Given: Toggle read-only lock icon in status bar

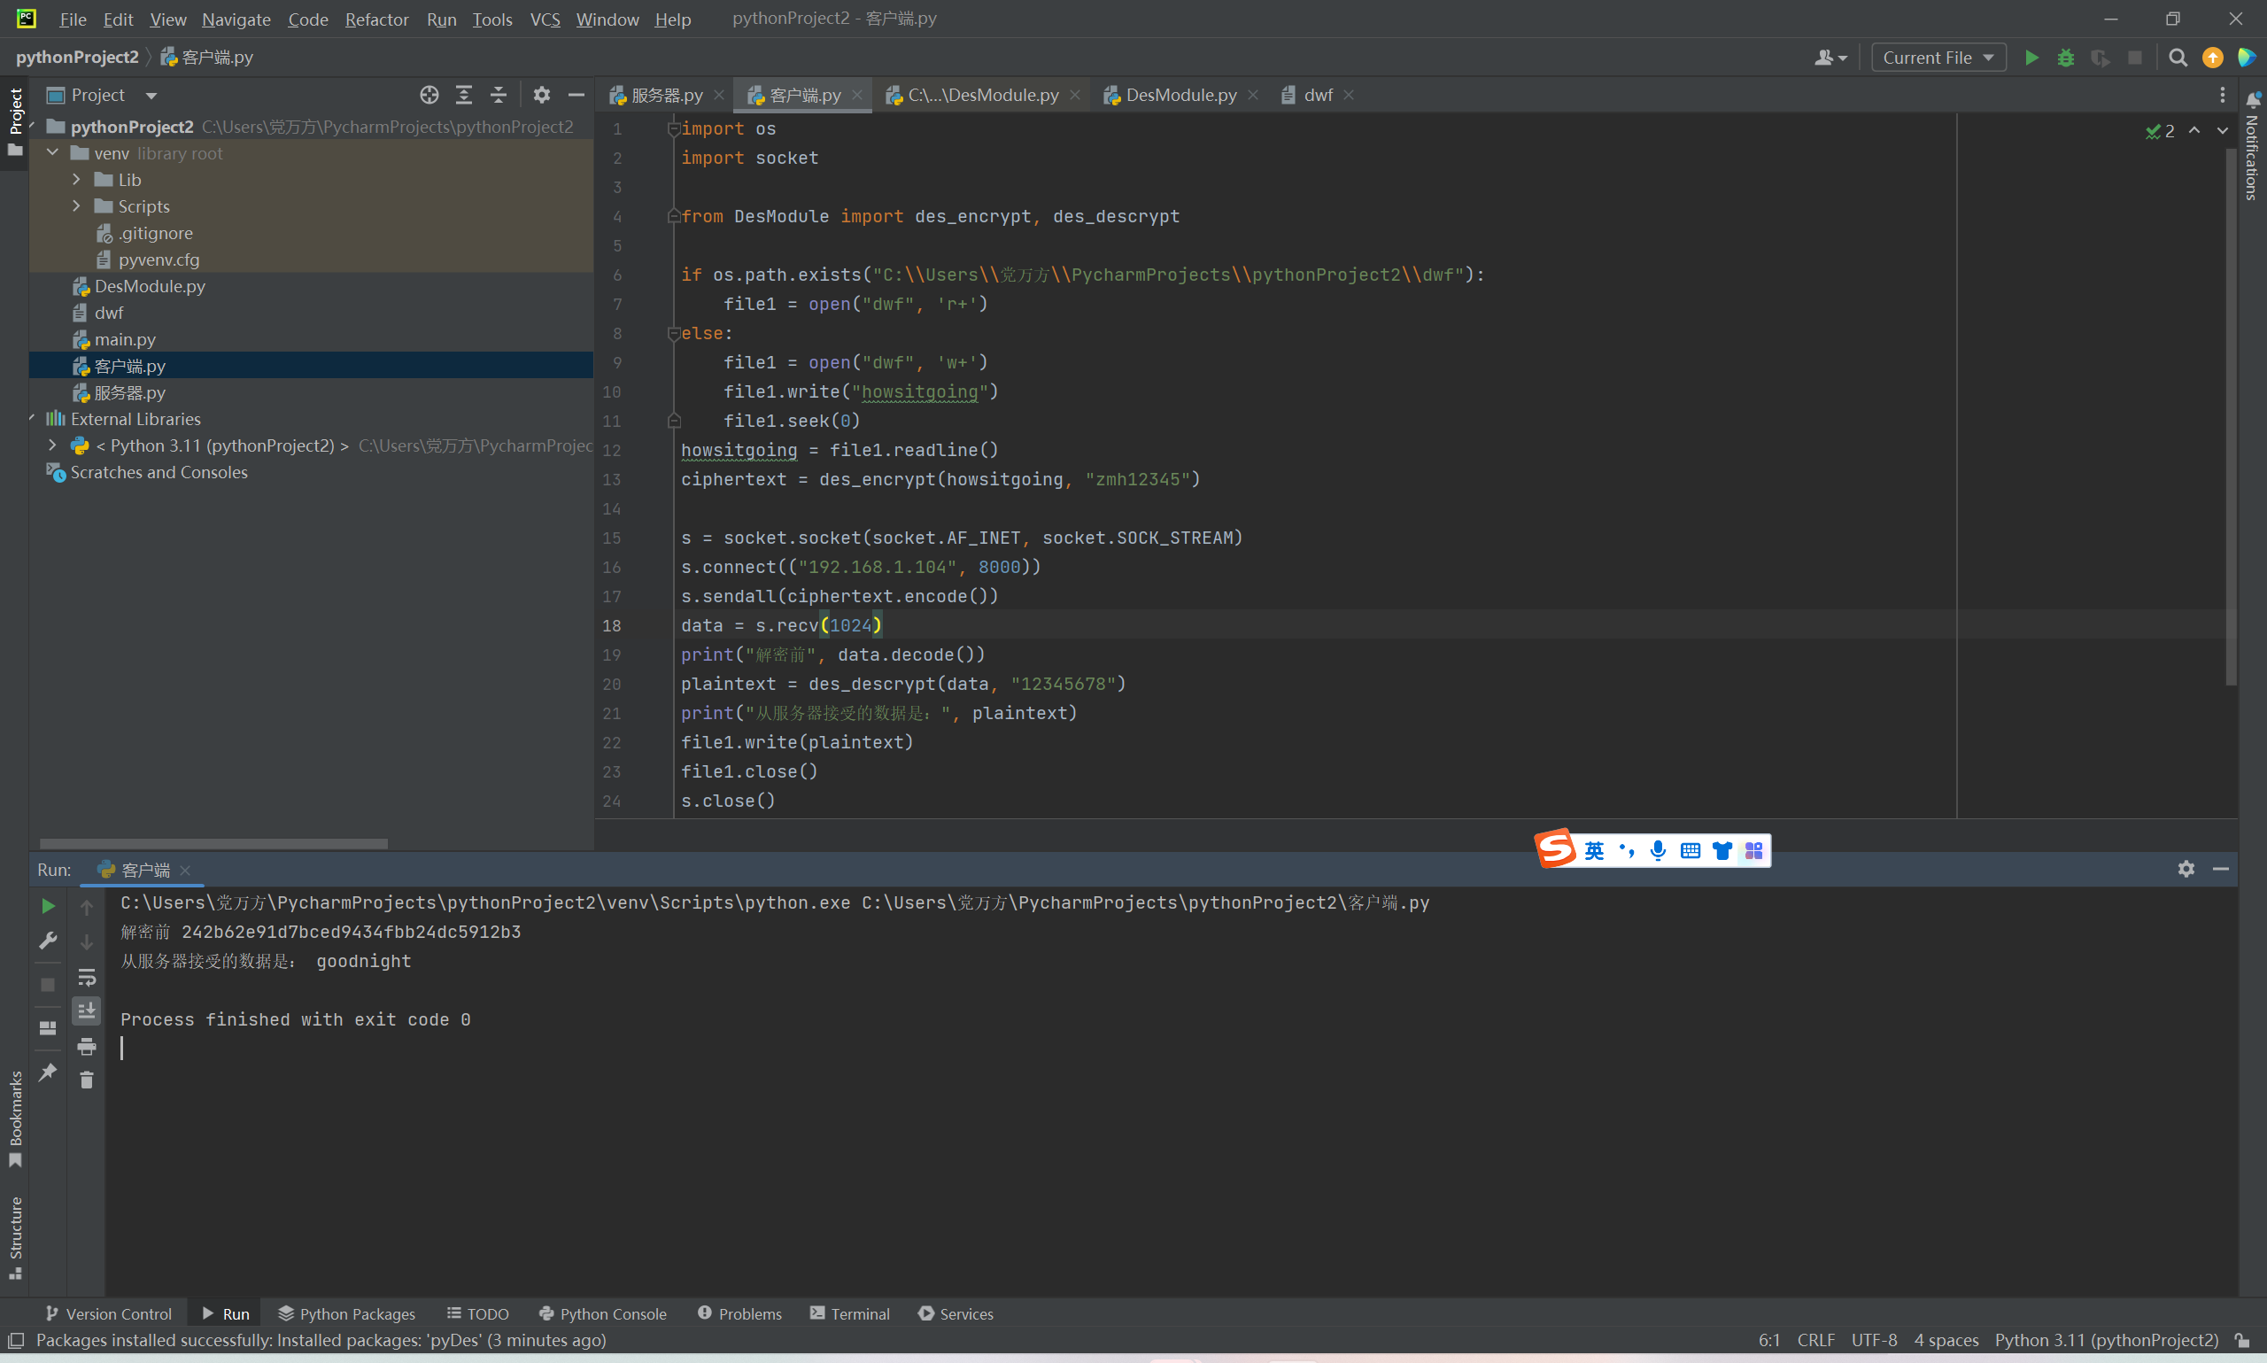Looking at the screenshot, I should (x=2241, y=1340).
